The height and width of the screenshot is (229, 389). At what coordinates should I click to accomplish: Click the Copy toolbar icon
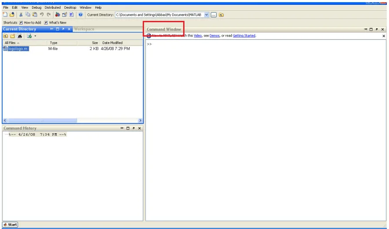coord(28,15)
